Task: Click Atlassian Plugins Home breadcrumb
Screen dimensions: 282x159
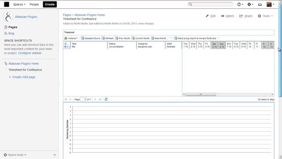Action: pos(89,15)
